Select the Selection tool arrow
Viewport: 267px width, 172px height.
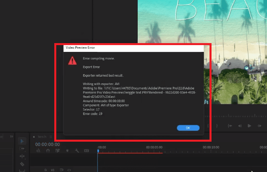coord(22,141)
